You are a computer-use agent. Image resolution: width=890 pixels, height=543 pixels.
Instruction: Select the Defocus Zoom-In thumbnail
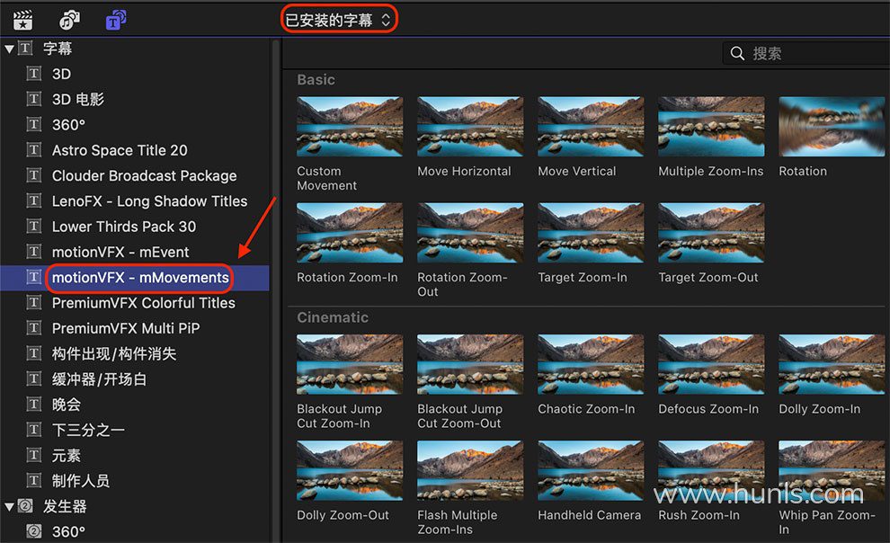(711, 364)
